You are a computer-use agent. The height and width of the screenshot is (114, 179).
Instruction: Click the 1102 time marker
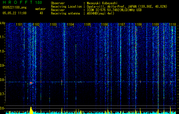pyautogui.click(x=36, y=25)
